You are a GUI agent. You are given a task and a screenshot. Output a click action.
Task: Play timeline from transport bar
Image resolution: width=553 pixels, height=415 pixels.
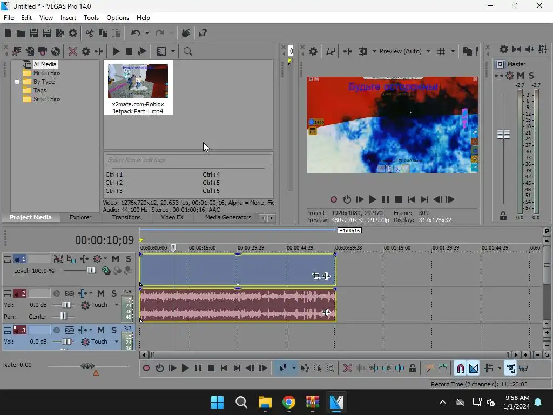coord(185,369)
